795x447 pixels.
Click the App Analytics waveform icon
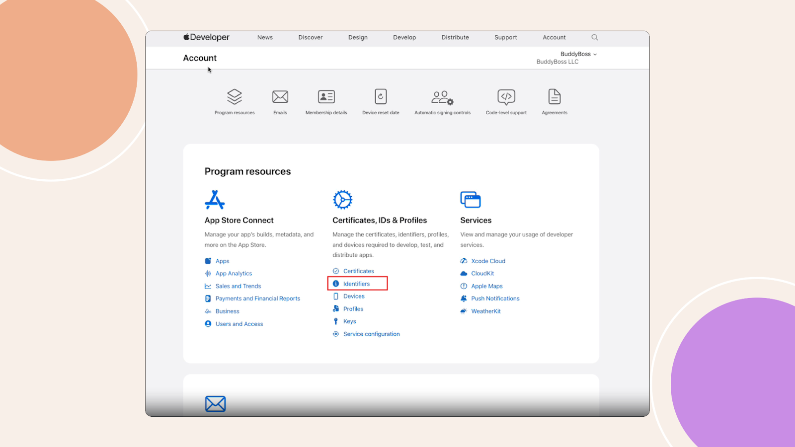[x=208, y=273]
